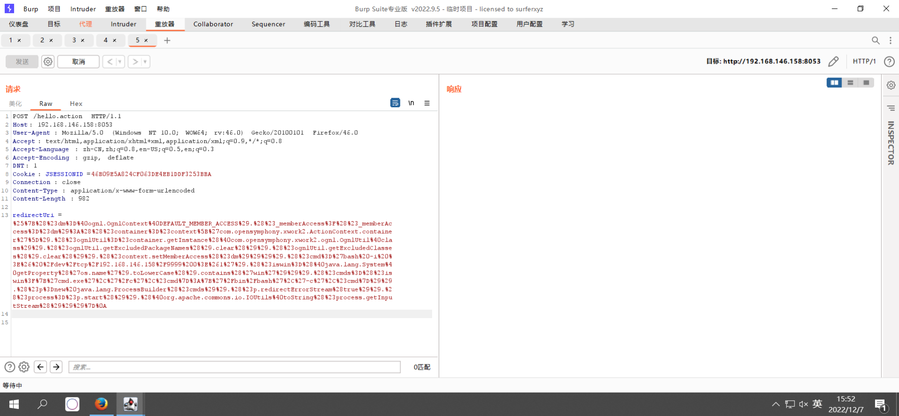This screenshot has width=899, height=416.
Task: Open the 重放器 menu in menu bar
Action: pyautogui.click(x=115, y=9)
